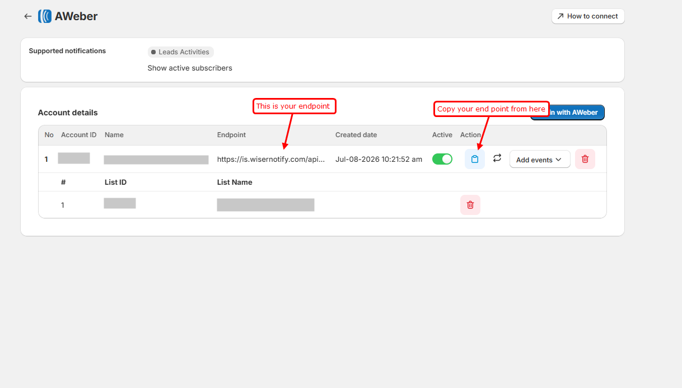Screen dimensions: 682x388
Task: Click the Active column header
Action: coord(442,135)
